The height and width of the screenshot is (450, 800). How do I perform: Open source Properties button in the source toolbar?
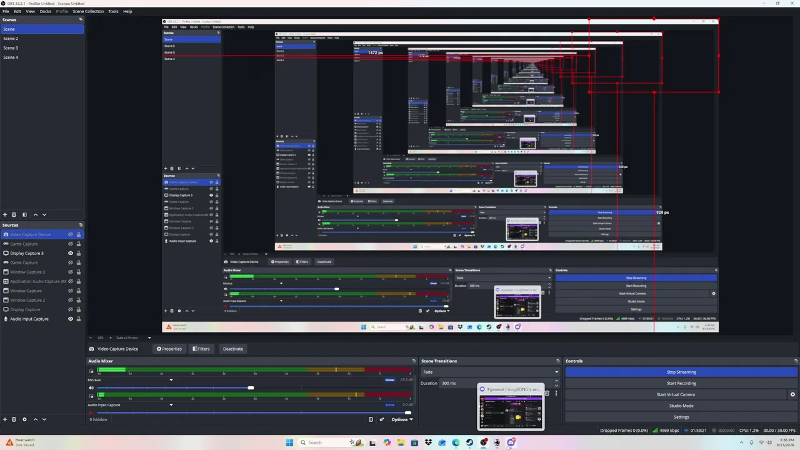(x=169, y=349)
